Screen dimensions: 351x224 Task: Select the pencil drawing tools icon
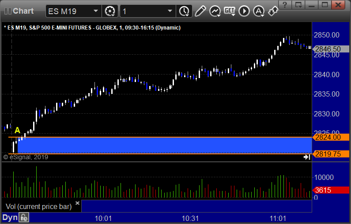(x=200, y=11)
